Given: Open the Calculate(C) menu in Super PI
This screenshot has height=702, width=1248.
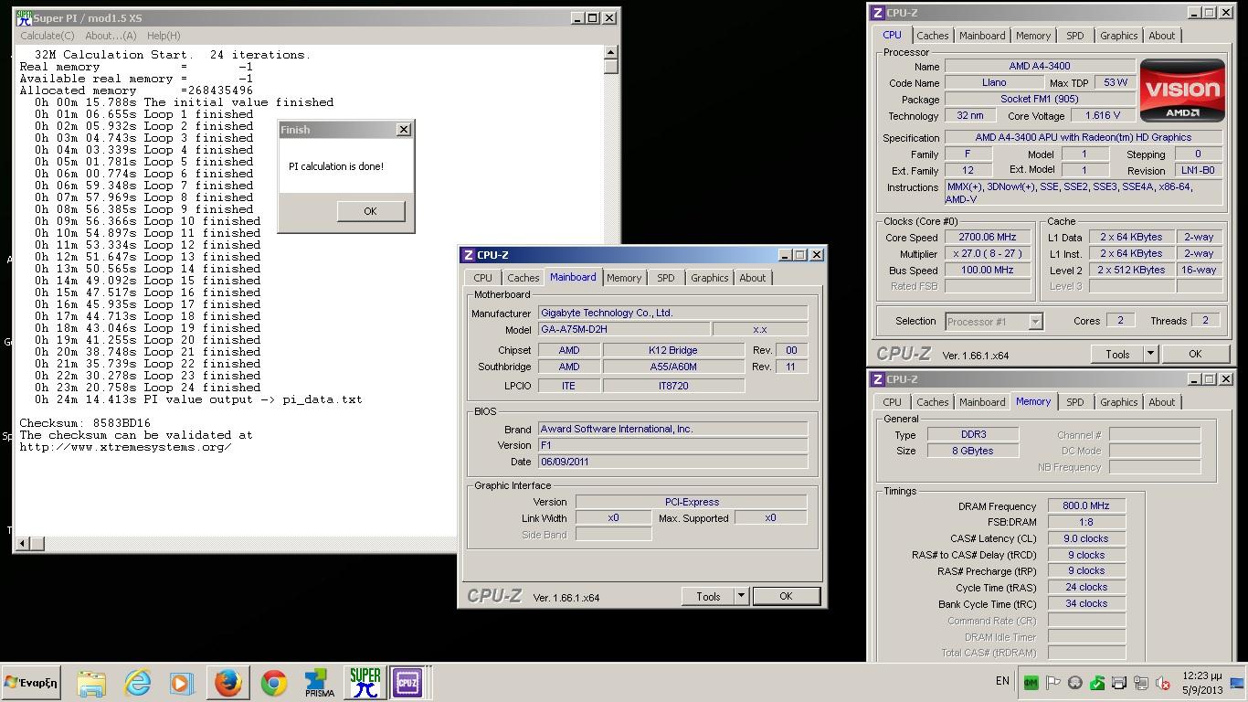Looking at the screenshot, I should coord(48,36).
